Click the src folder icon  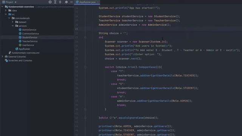click(x=10, y=14)
